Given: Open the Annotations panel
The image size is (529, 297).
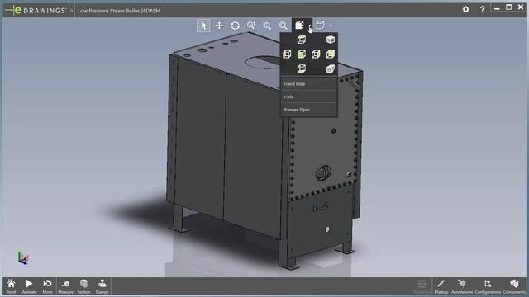Looking at the screenshot, I should pos(462,286).
